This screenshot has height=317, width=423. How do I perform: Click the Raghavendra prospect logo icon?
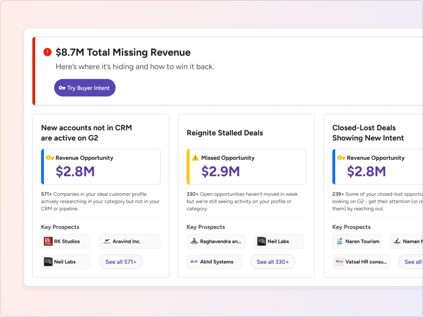pyautogui.click(x=194, y=241)
